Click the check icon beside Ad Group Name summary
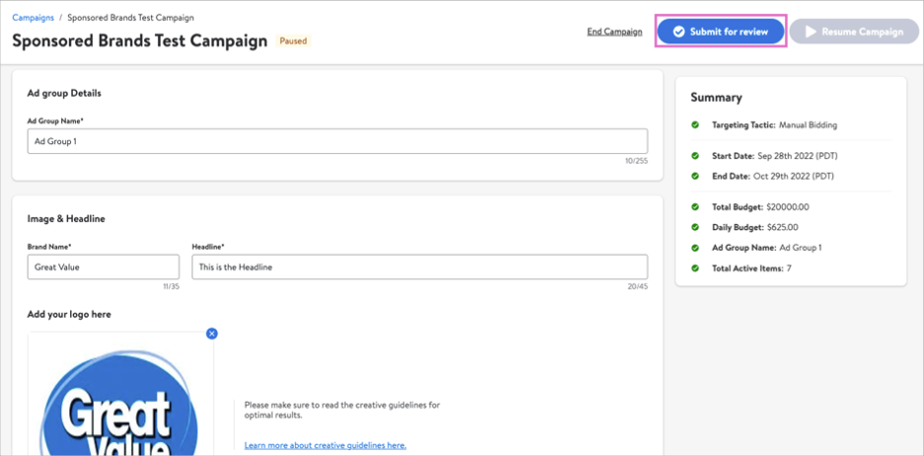The height and width of the screenshot is (456, 924). pos(695,248)
